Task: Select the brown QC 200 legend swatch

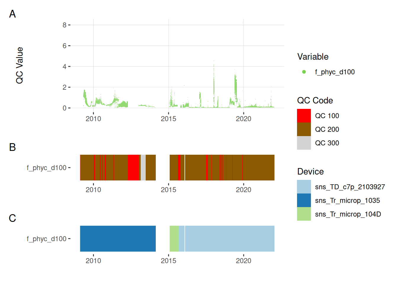Action: [304, 129]
